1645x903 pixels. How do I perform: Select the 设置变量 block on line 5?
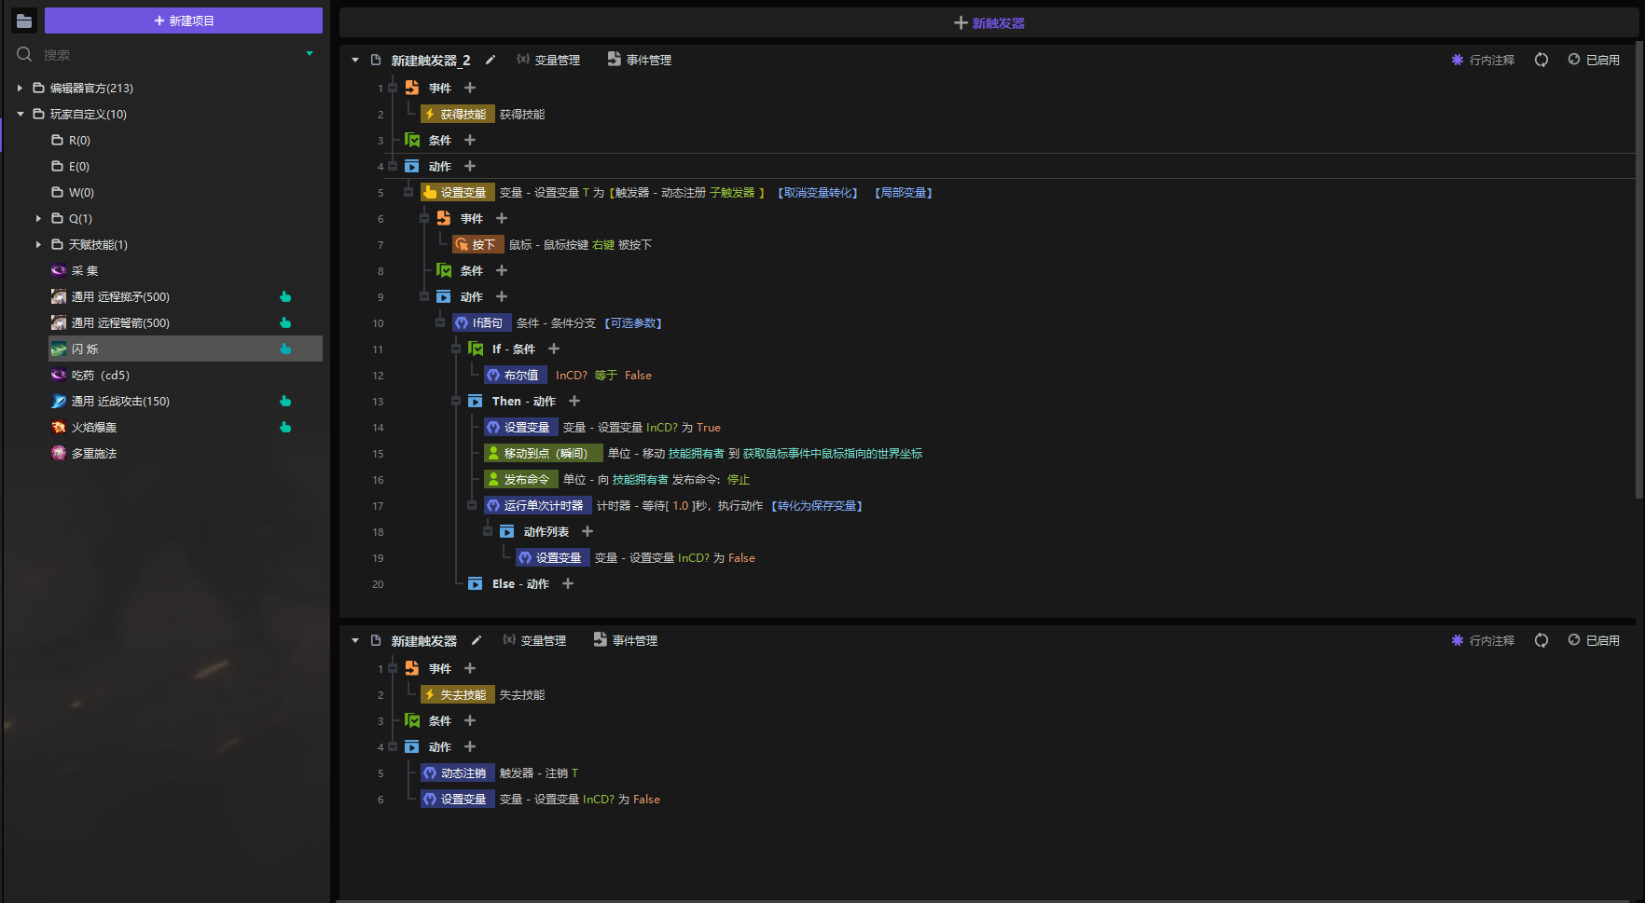click(457, 193)
